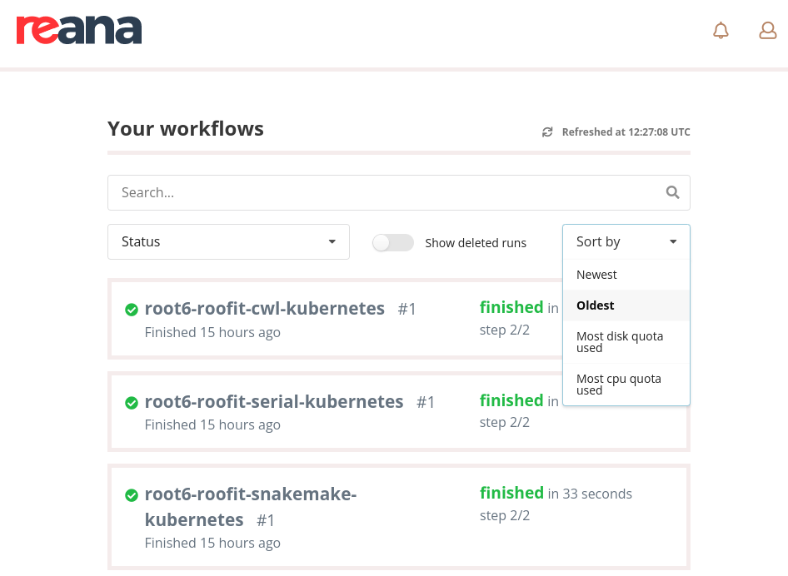The image size is (788, 576).
Task: Choose Most disk quota used sorting
Action: (x=620, y=341)
